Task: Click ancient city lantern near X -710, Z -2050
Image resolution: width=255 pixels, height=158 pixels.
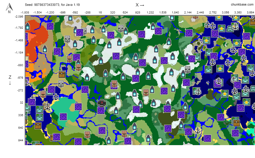Action: click(x=70, y=18)
